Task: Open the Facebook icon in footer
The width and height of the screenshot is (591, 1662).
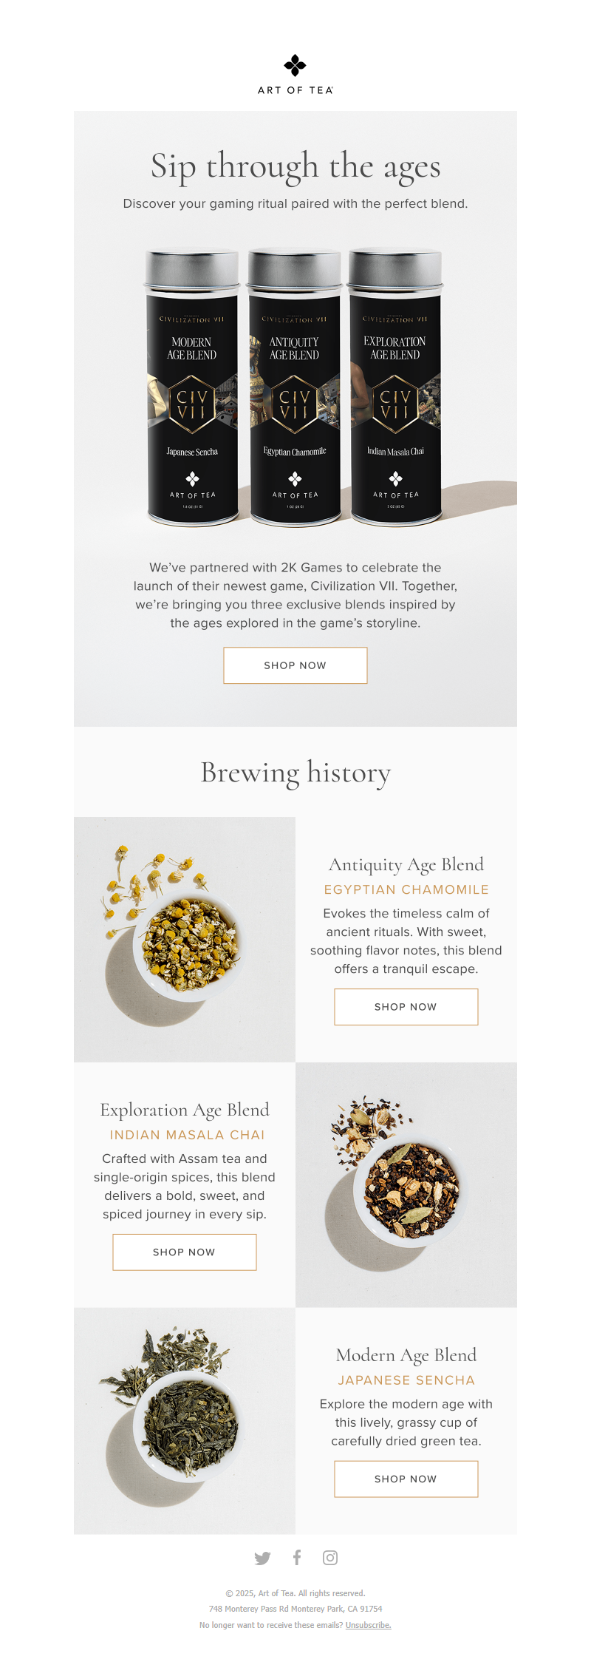Action: coord(297,1558)
